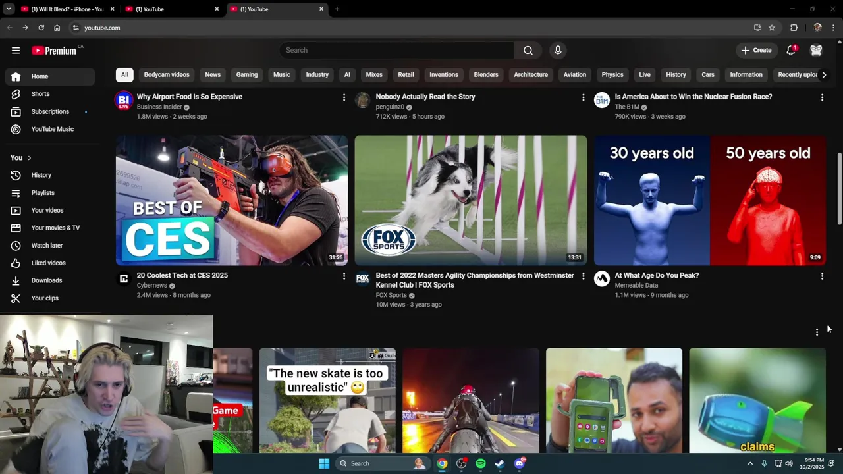Image resolution: width=843 pixels, height=474 pixels.
Task: Click the FOX Sports channel avatar
Action: click(362, 279)
